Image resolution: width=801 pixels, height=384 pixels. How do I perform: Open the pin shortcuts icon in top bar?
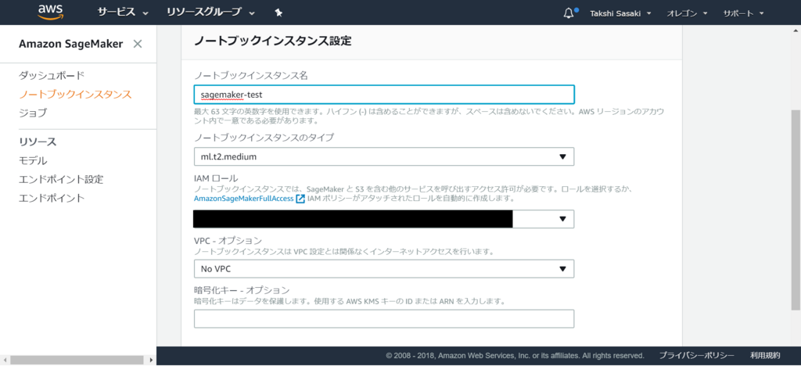coord(278,13)
